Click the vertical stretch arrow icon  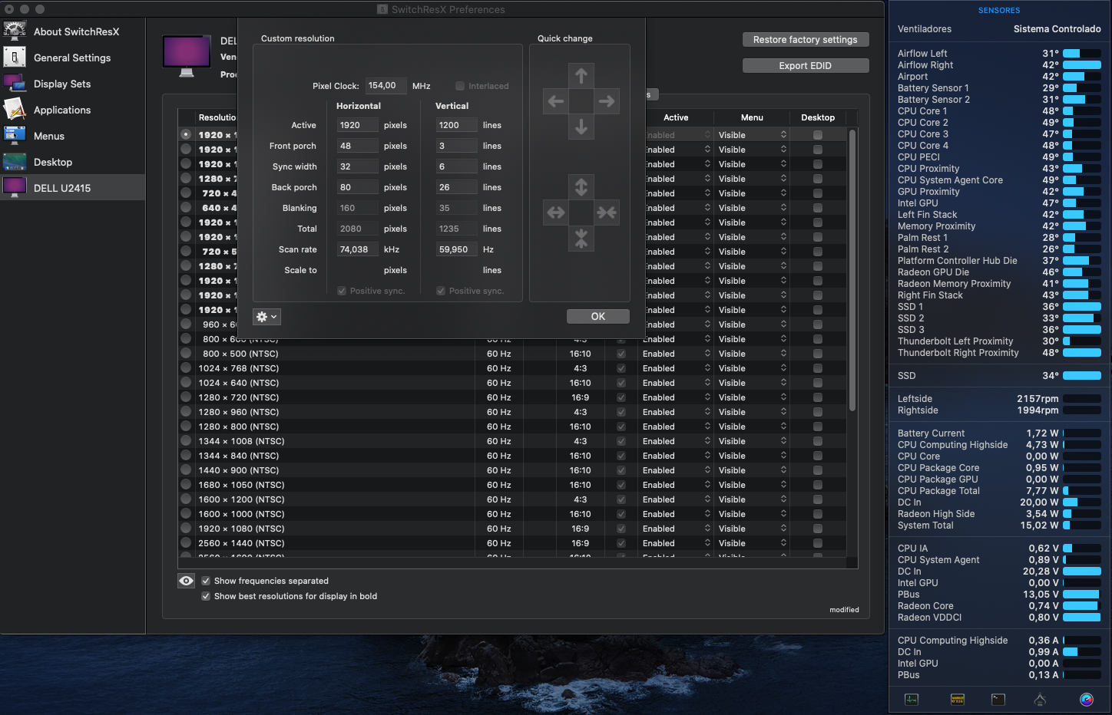581,186
